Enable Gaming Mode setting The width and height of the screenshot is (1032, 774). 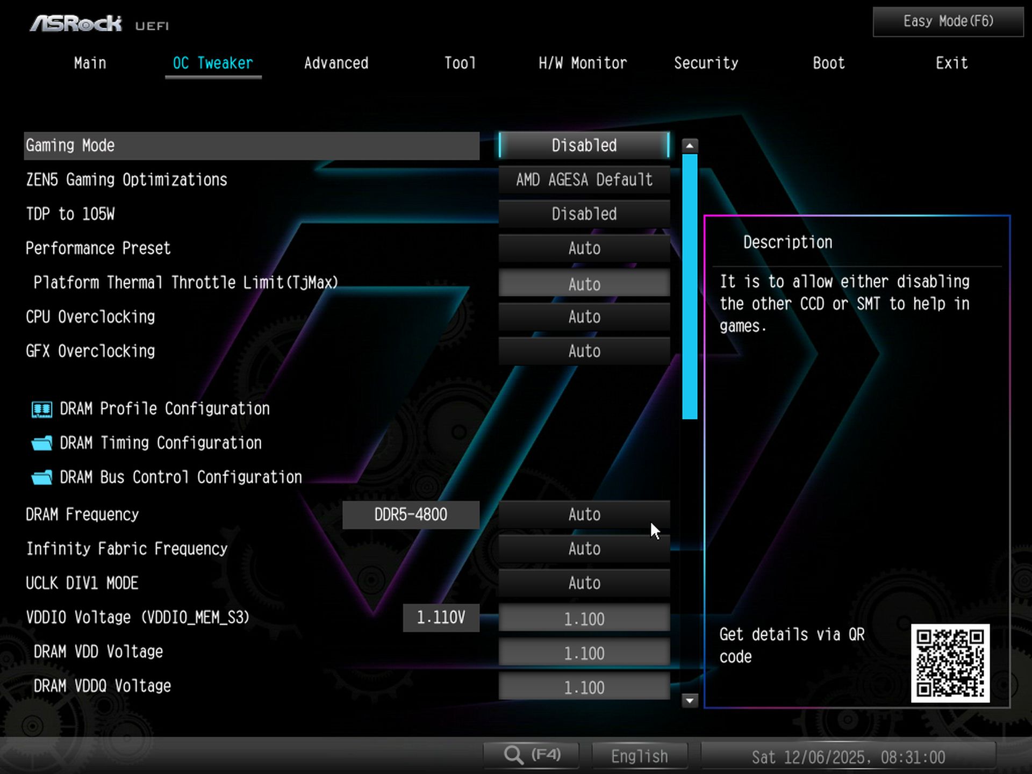pyautogui.click(x=583, y=145)
